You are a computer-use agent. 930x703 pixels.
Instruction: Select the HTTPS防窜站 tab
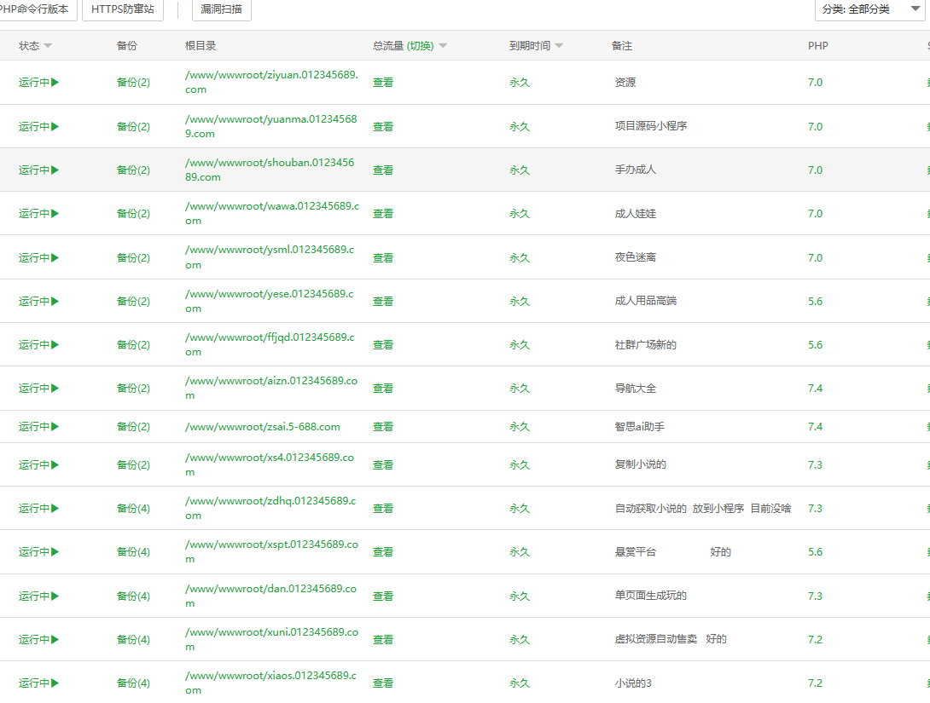(x=124, y=10)
